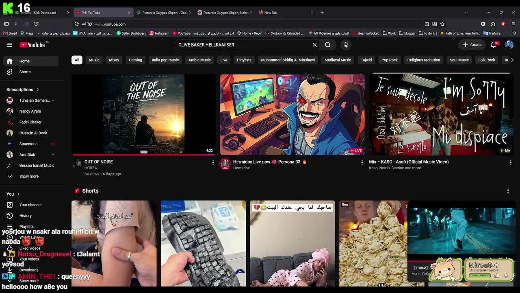Open site permissions icon in address bar
The image size is (520, 293).
point(83,24)
